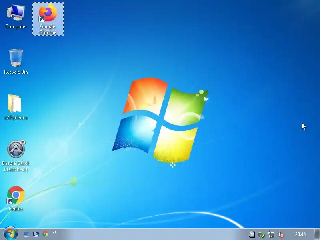
Task: Click Switch between windows Quick Launch icon
Action: tap(36, 234)
